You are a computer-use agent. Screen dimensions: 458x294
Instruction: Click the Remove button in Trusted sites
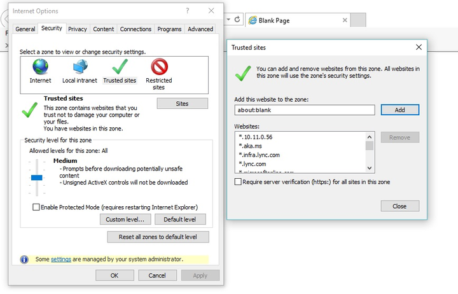coord(400,137)
